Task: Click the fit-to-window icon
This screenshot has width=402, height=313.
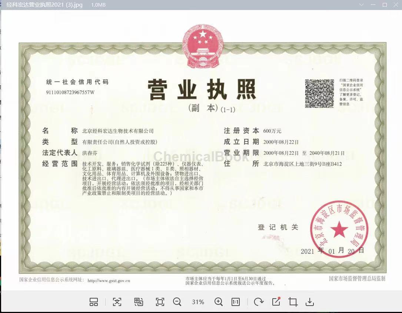Action: (x=160, y=302)
